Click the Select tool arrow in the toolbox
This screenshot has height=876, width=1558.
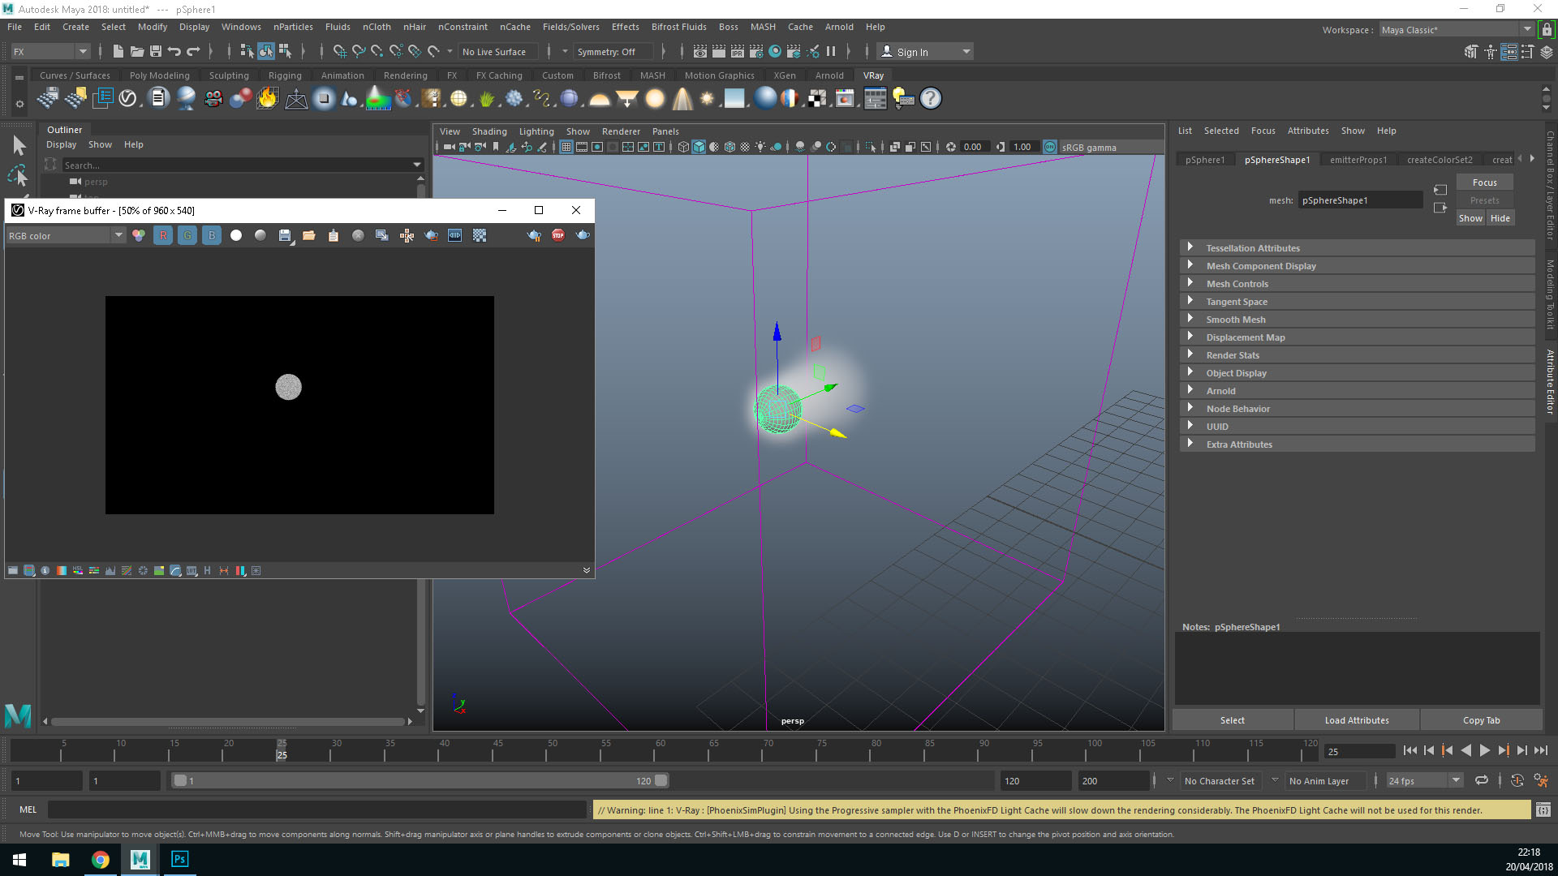pos(19,145)
